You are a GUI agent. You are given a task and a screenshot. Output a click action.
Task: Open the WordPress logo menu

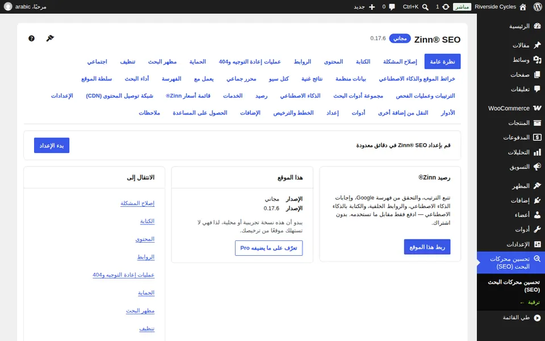click(538, 7)
